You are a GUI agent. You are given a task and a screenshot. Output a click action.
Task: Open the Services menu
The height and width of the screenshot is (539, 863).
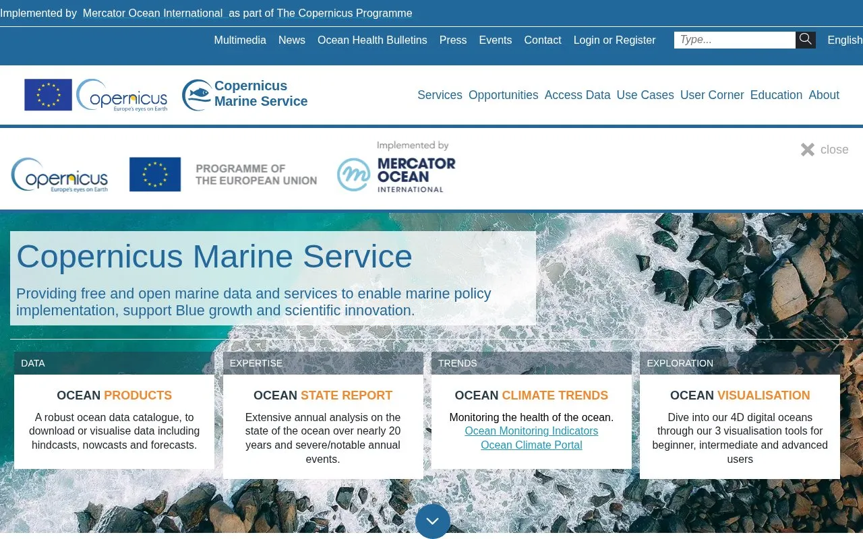tap(440, 95)
